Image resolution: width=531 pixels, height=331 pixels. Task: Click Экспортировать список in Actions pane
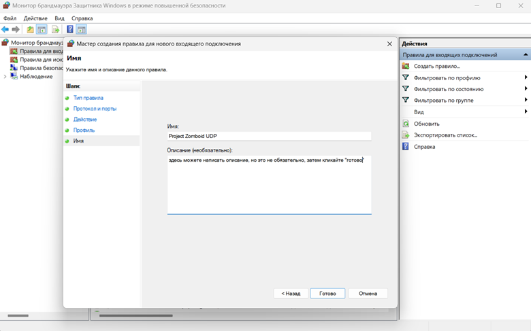point(445,135)
